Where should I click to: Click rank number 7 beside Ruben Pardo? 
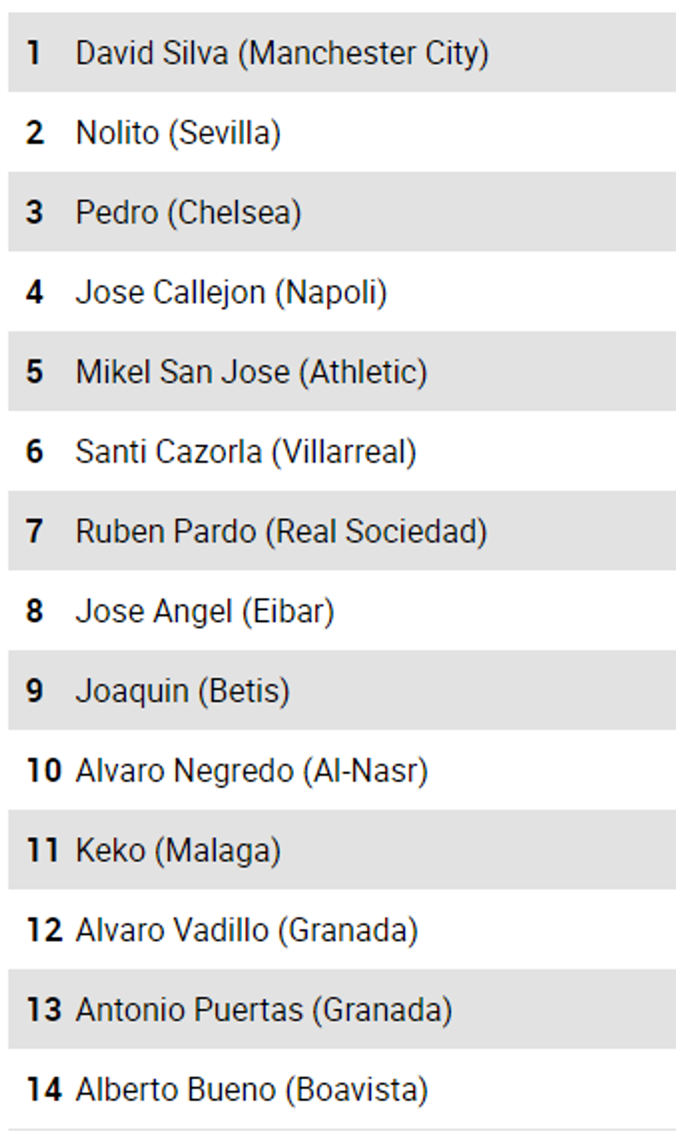(34, 532)
